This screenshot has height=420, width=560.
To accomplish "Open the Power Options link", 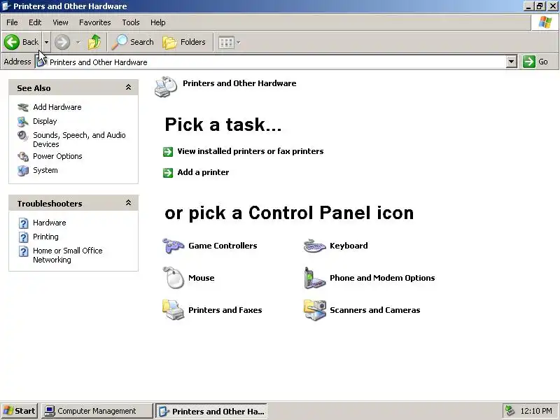I will pyautogui.click(x=57, y=156).
